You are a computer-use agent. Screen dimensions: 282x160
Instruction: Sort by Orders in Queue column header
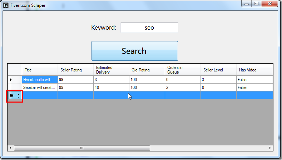(183, 70)
